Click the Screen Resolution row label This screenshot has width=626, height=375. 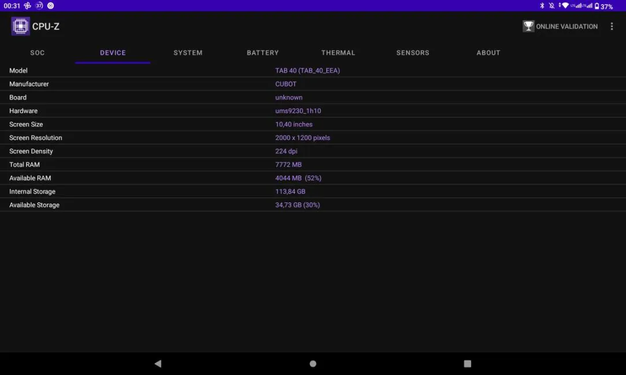tap(35, 138)
